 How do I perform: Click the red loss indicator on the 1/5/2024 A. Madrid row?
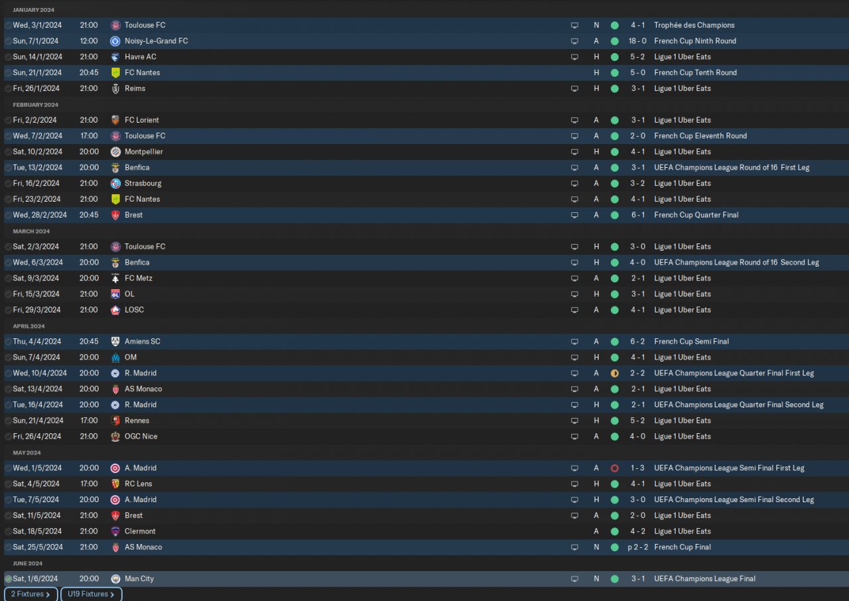point(614,468)
